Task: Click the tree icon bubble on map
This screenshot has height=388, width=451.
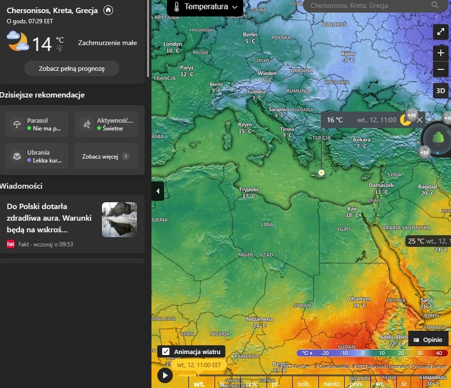Action: (438, 138)
